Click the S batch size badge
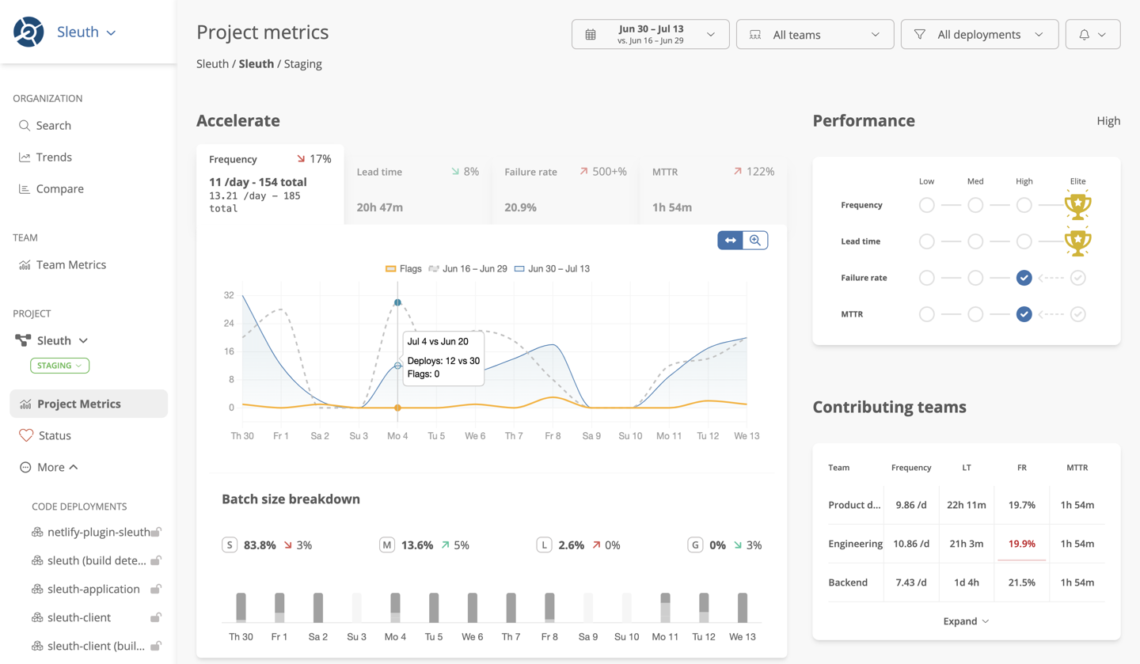The height and width of the screenshot is (664, 1140). point(230,544)
